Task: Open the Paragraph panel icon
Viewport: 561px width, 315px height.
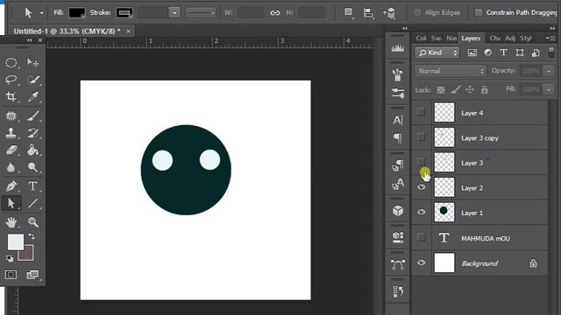Action: (398, 138)
